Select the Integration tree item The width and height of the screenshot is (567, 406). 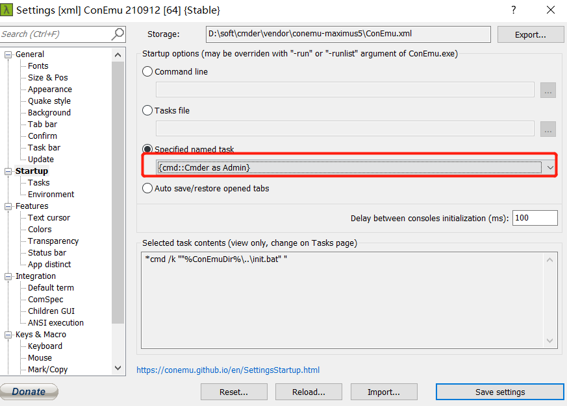pyautogui.click(x=36, y=276)
